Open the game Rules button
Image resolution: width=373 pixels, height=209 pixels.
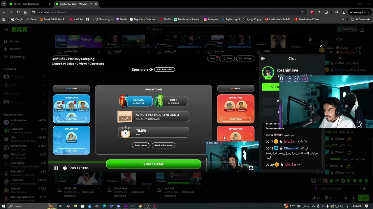[227, 58]
